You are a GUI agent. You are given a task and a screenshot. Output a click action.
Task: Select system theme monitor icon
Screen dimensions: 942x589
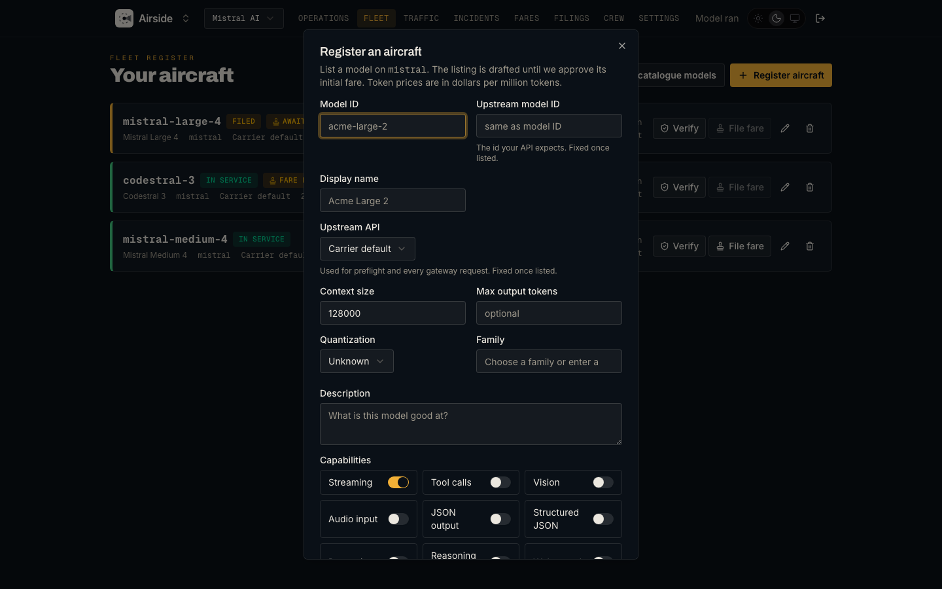coord(795,18)
